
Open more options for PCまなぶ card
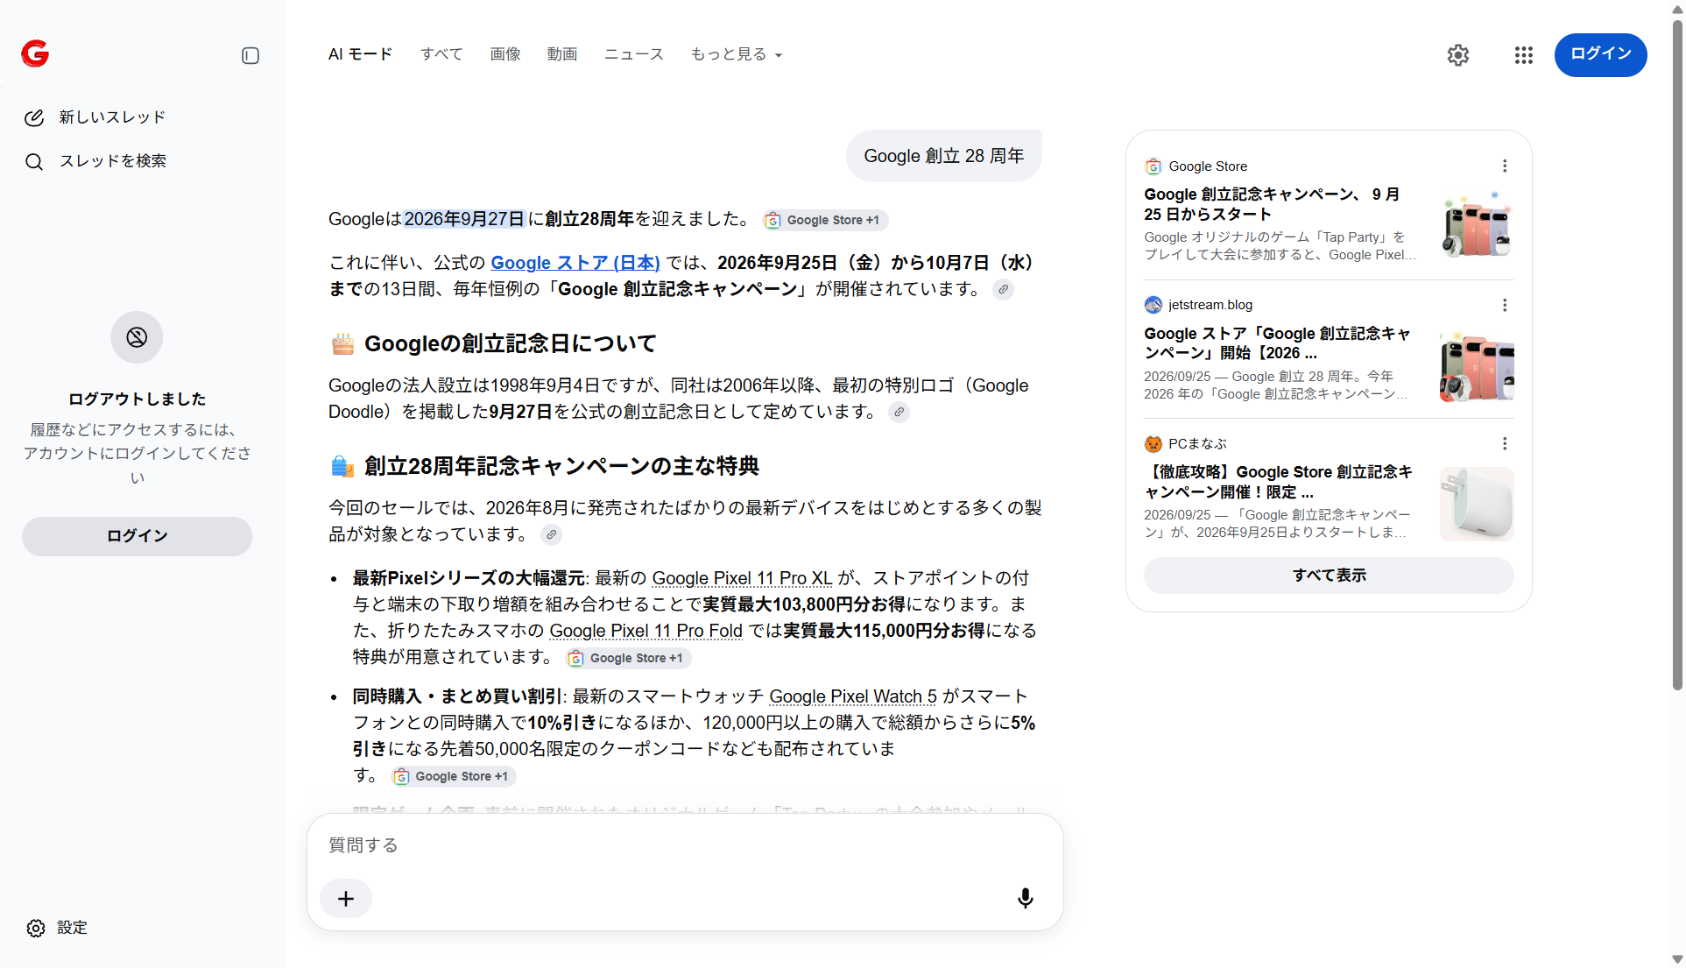tap(1505, 443)
